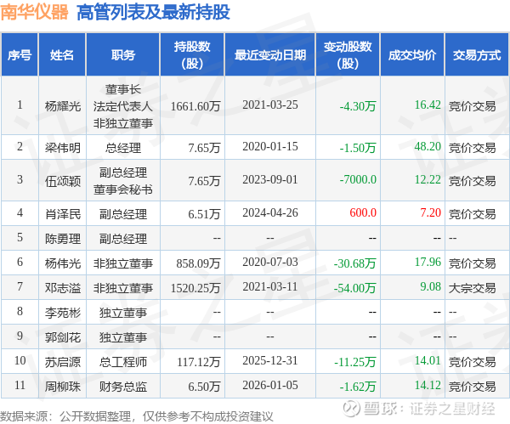Select the 姓名 column header
510x424 pixels.
(62, 54)
